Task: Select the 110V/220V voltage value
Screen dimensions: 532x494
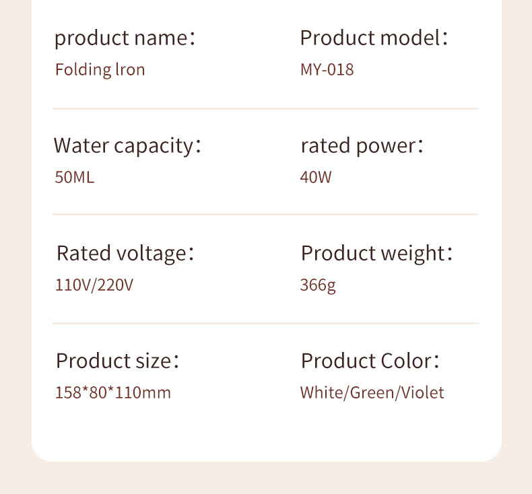Action: coord(94,285)
